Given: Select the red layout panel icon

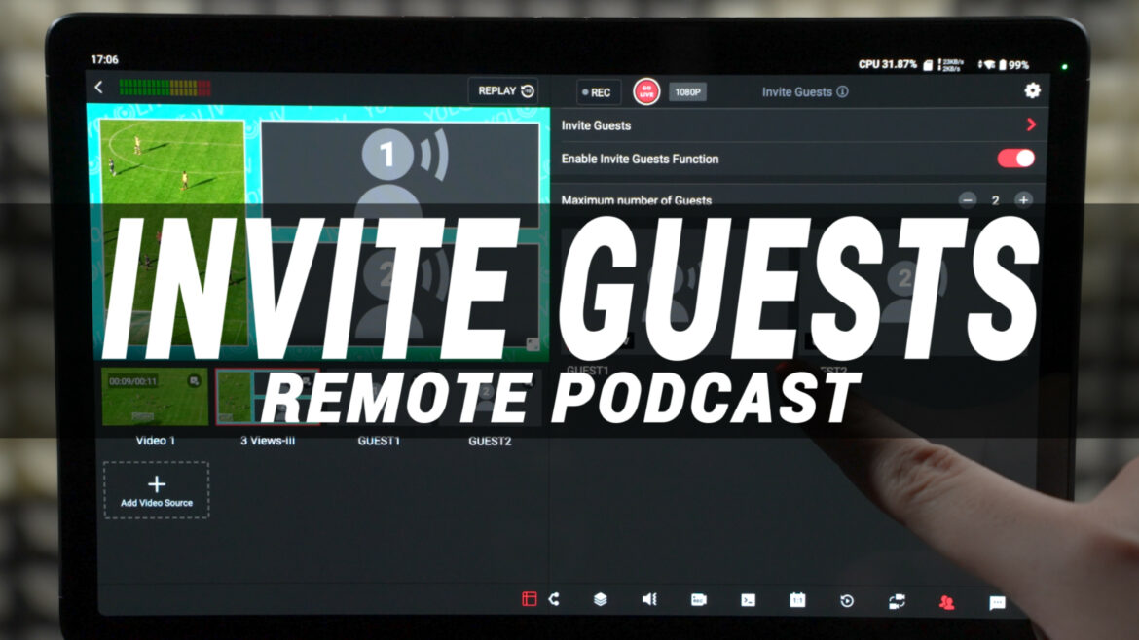Looking at the screenshot, I should [530, 599].
